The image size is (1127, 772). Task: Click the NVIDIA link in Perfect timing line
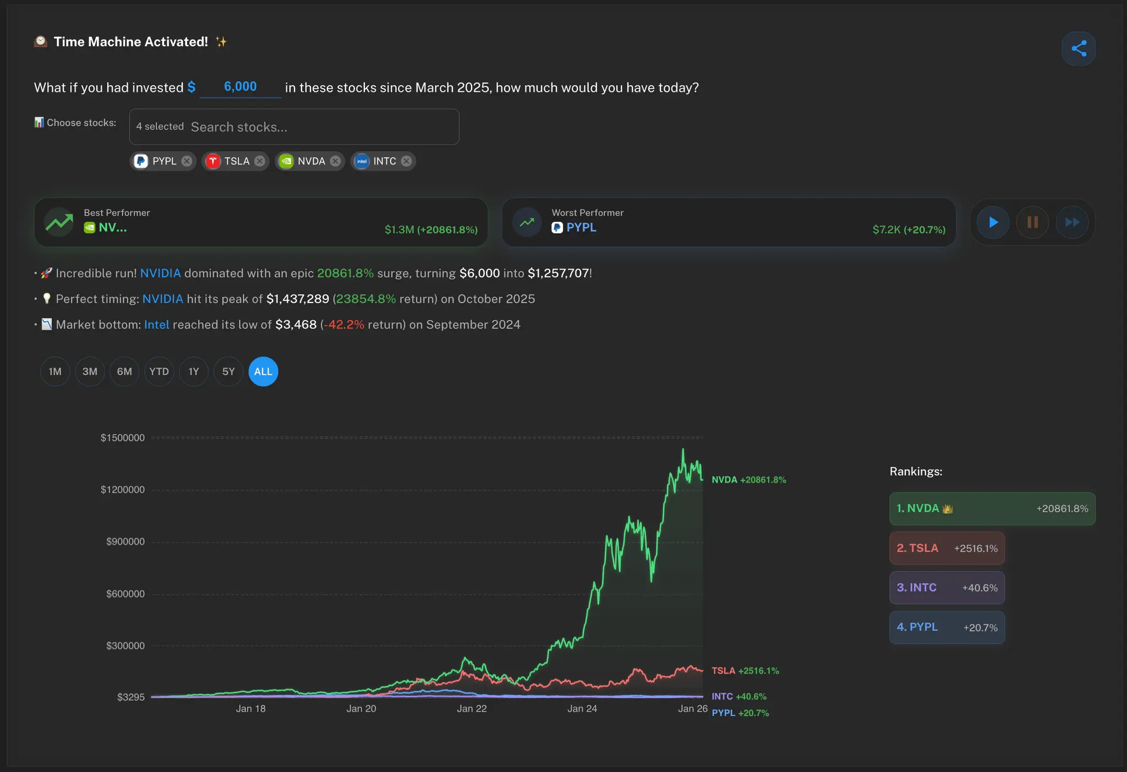pos(163,299)
